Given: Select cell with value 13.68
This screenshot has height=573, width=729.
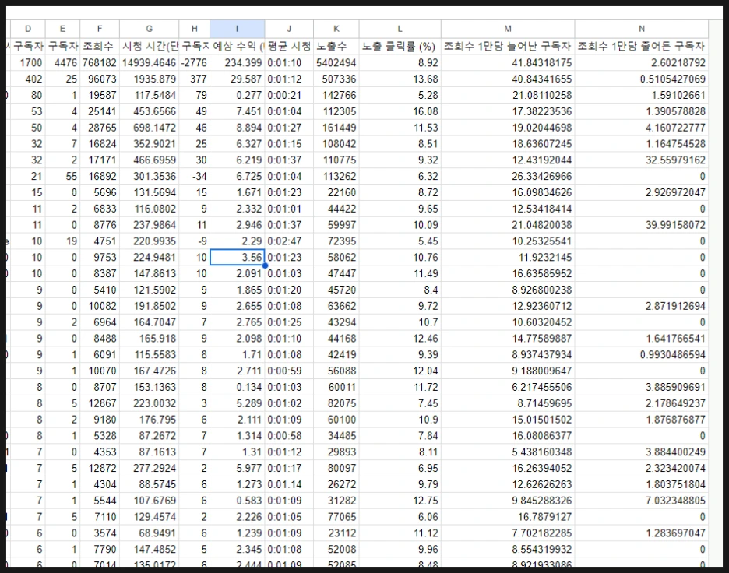Looking at the screenshot, I should point(400,79).
